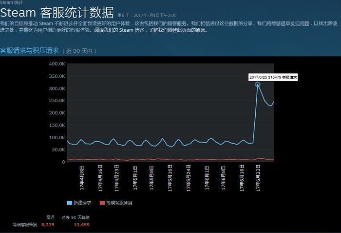Click the 200.0K y-axis label
Image resolution: width=341 pixels, height=233 pixels.
[57, 113]
